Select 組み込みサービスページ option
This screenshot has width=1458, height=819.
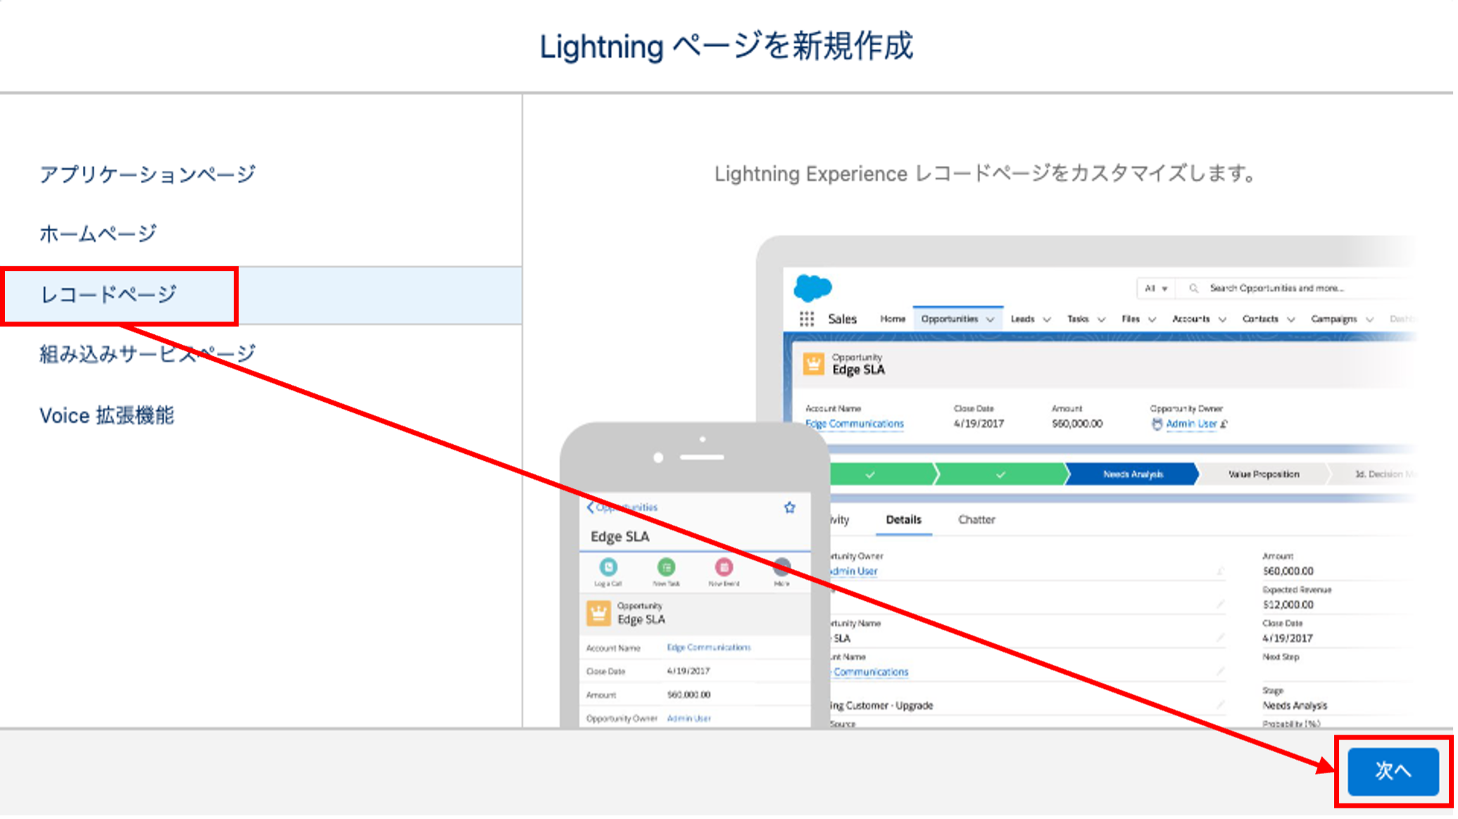click(x=147, y=354)
